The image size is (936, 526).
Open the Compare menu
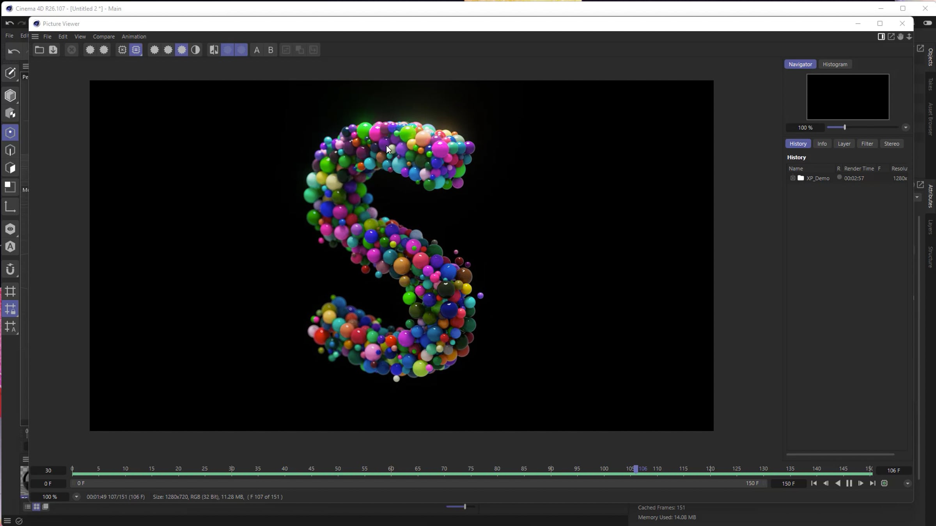[x=104, y=37]
